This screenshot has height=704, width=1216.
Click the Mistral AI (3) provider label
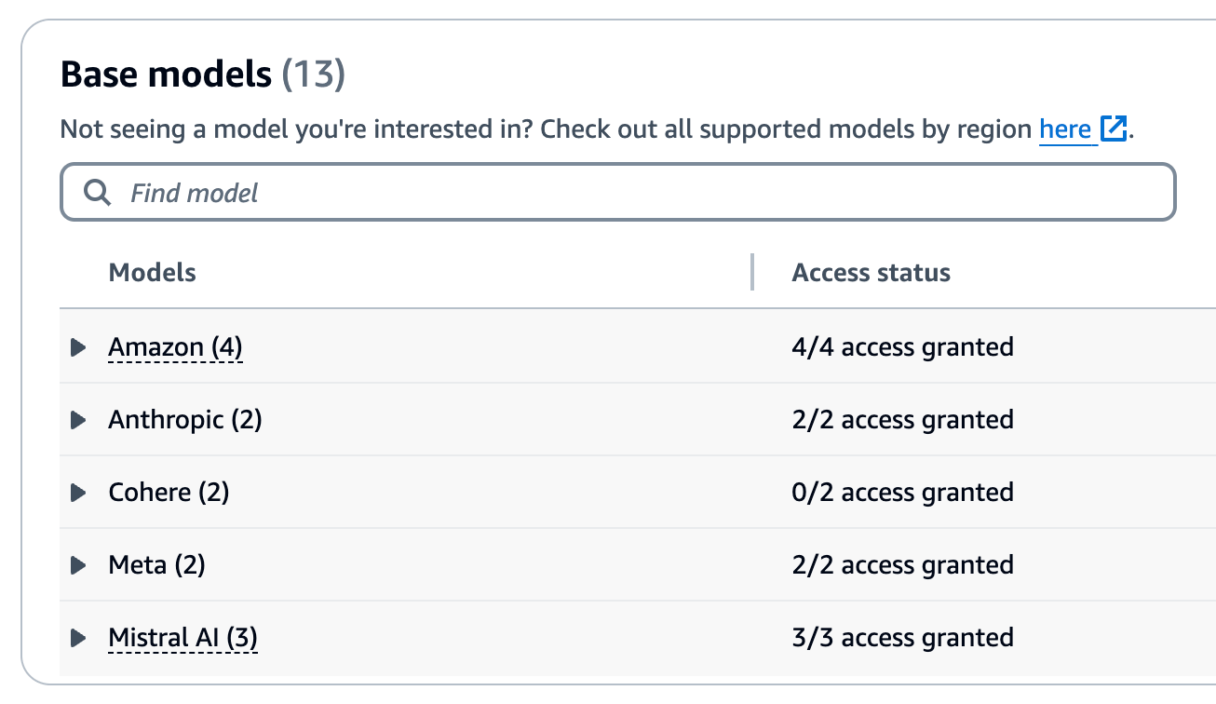coord(182,638)
